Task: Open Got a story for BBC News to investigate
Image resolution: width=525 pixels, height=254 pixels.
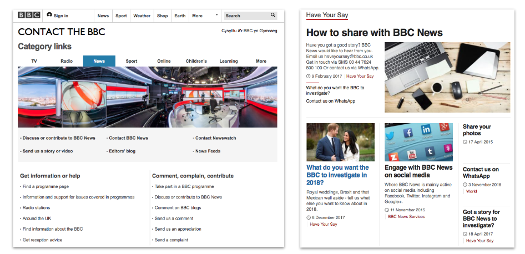Action: [481, 219]
